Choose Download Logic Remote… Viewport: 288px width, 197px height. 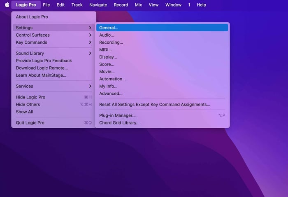coord(53,68)
